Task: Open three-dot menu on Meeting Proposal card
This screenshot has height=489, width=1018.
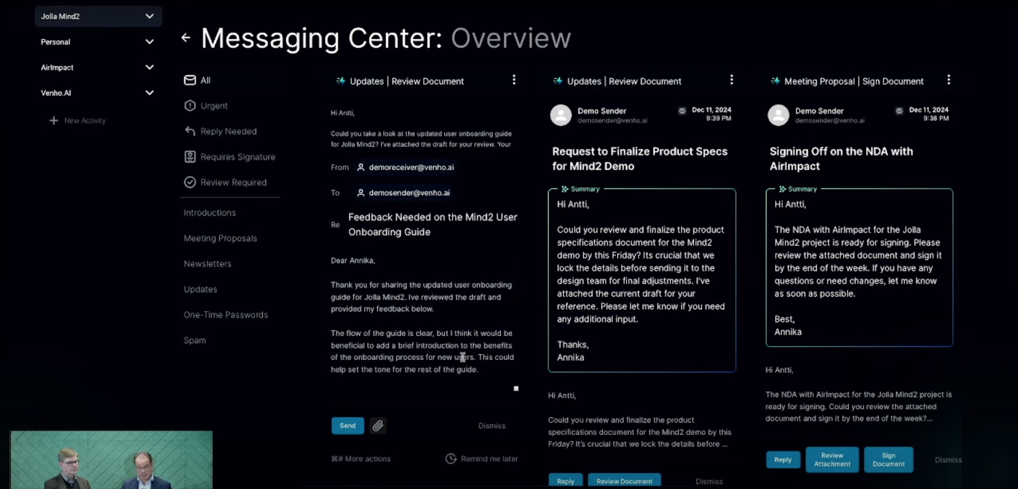Action: [x=949, y=80]
